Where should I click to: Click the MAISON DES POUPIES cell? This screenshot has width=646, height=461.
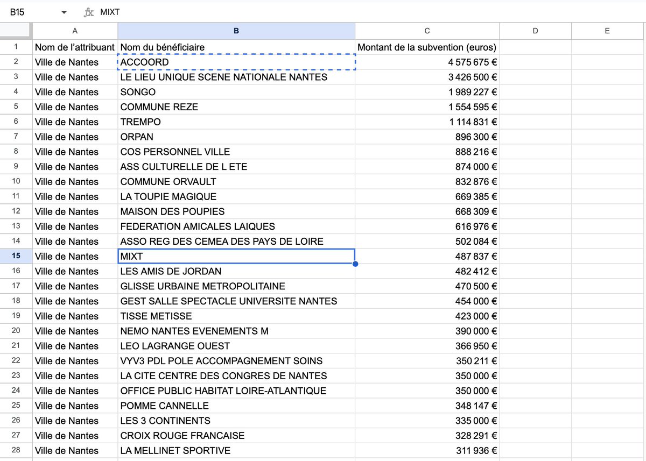236,211
